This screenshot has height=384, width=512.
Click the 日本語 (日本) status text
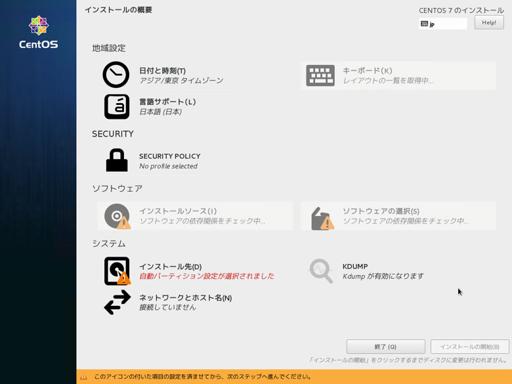point(160,112)
